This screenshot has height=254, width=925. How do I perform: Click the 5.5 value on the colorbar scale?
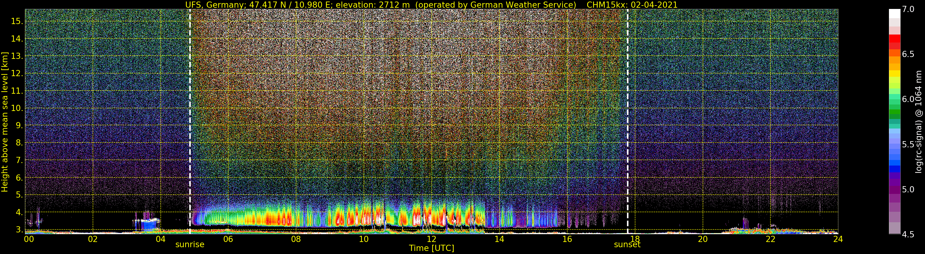point(908,145)
